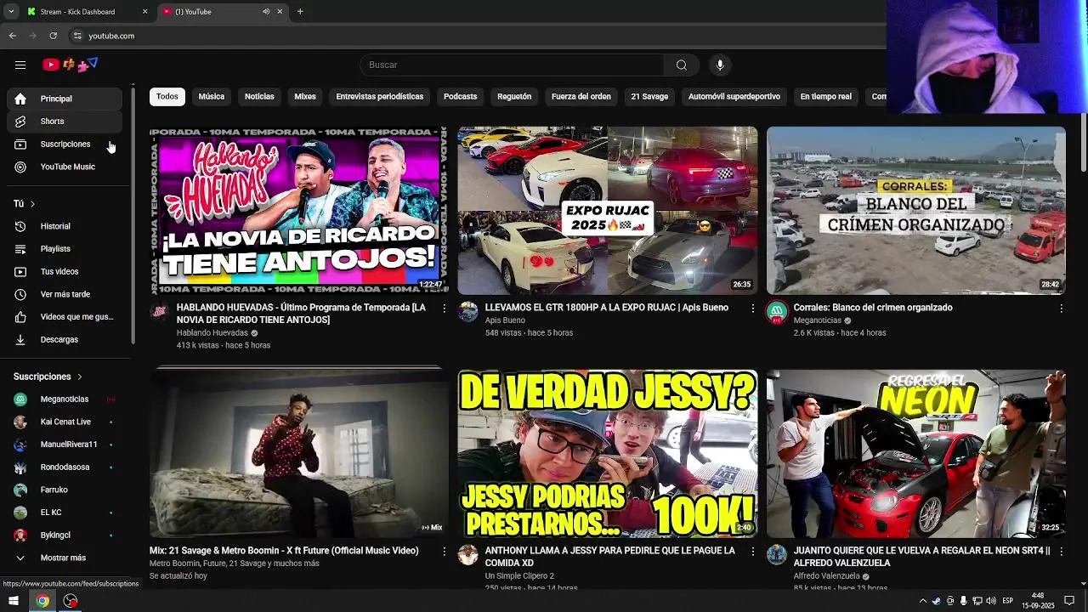Select the Reguetón filter chip

(x=514, y=97)
